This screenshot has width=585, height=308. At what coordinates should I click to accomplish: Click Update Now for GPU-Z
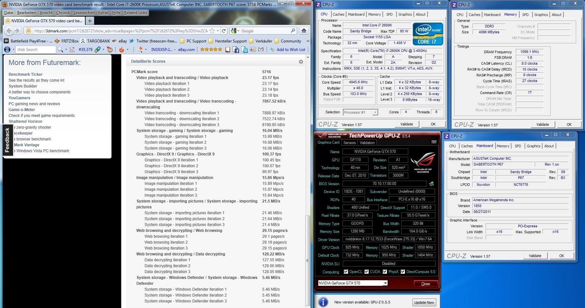(424, 302)
